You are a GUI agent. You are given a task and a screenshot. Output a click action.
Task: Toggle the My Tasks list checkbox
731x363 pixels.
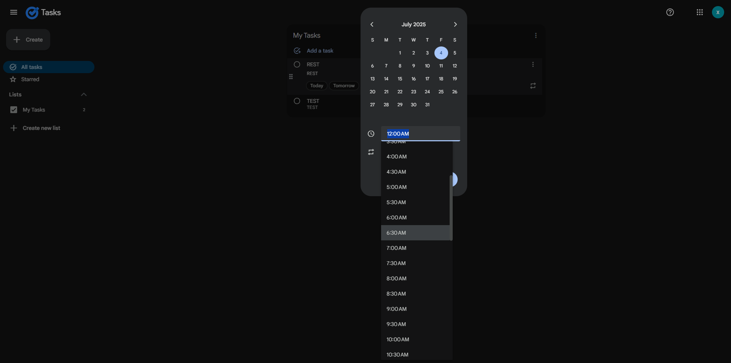[x=14, y=110]
